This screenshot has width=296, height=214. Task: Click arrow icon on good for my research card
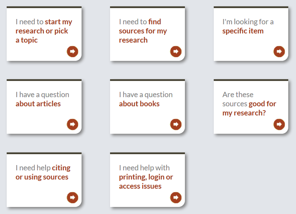(279, 124)
